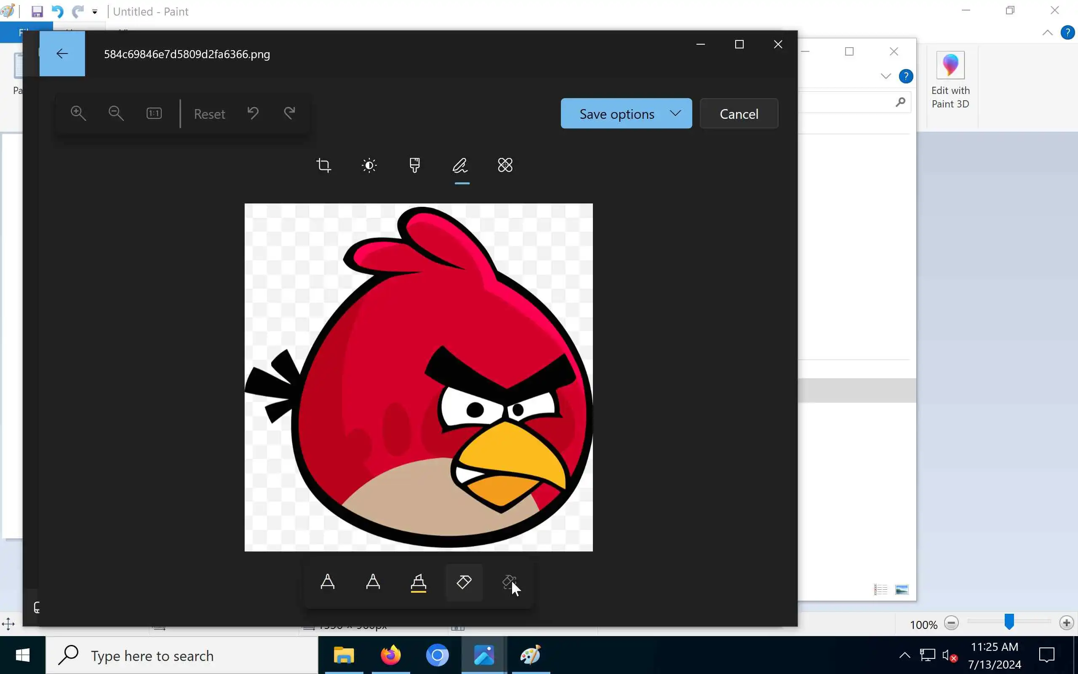Zoom out of the image
Image resolution: width=1078 pixels, height=674 pixels.
(x=116, y=113)
